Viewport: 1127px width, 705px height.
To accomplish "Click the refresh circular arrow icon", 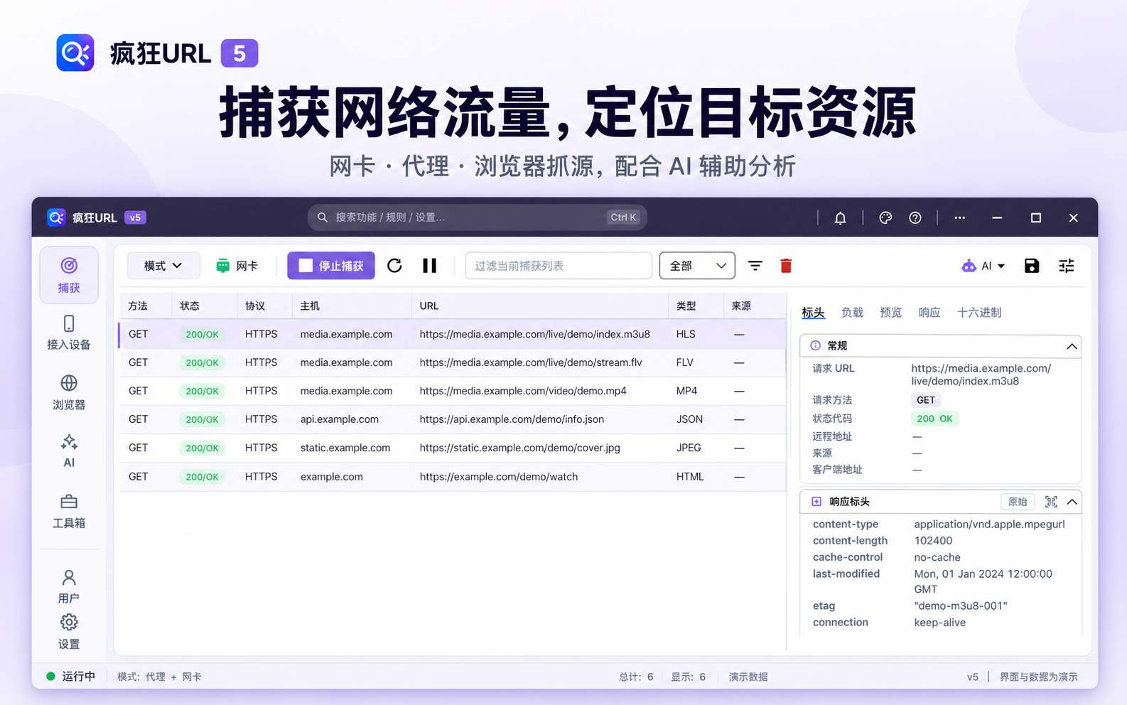I will tap(394, 266).
